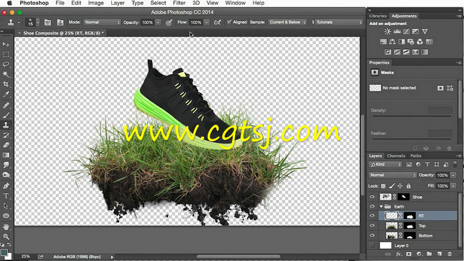Select the Pen tool

click(6, 185)
